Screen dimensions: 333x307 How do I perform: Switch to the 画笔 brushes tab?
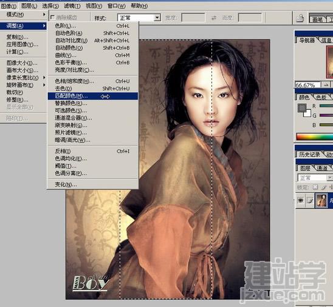(318, 19)
